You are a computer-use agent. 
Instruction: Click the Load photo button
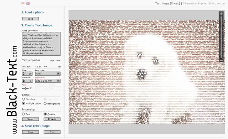pyautogui.click(x=31, y=19)
